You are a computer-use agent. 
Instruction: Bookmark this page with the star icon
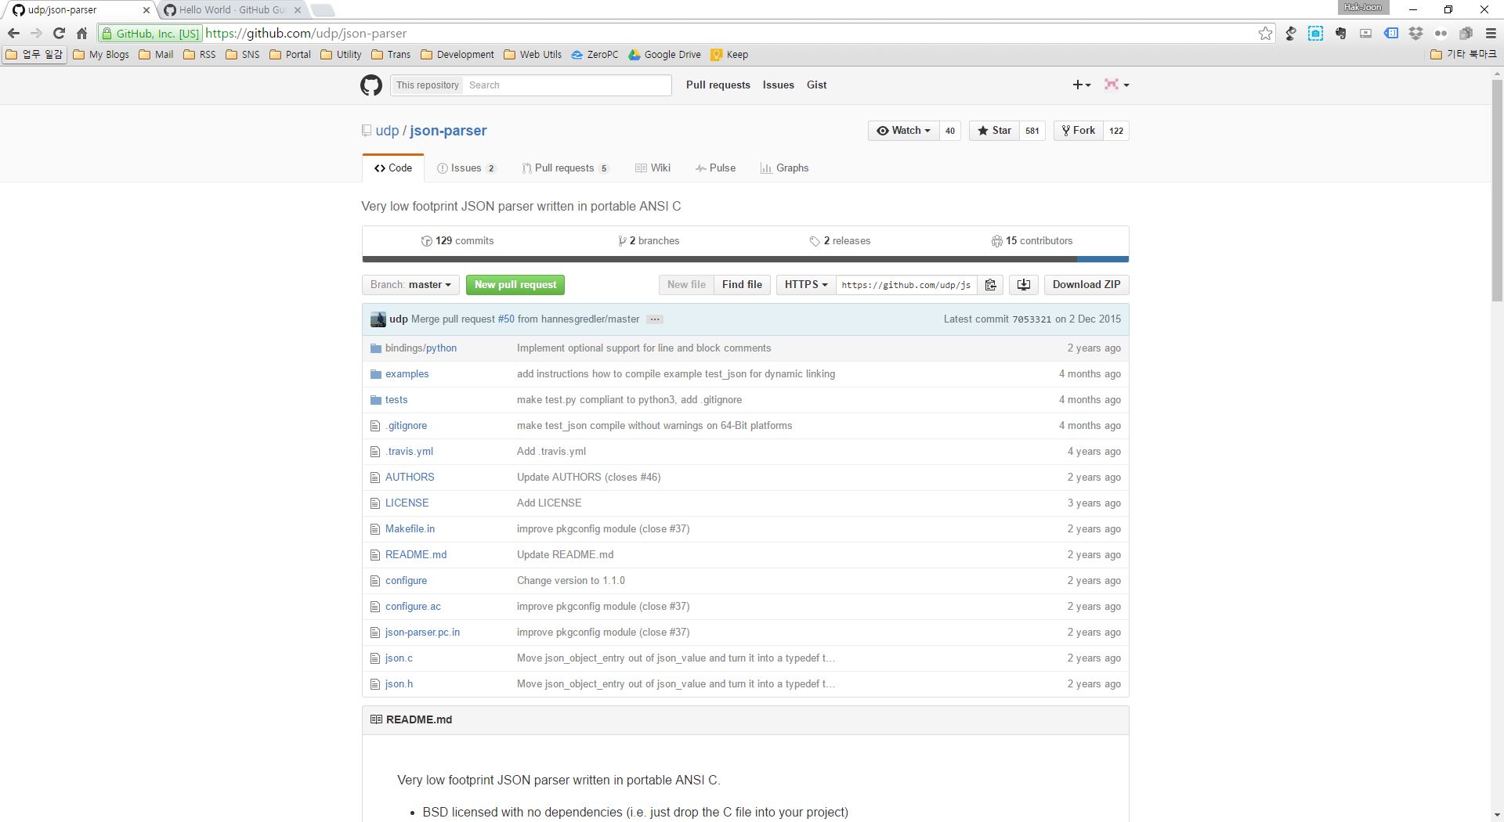1265,33
